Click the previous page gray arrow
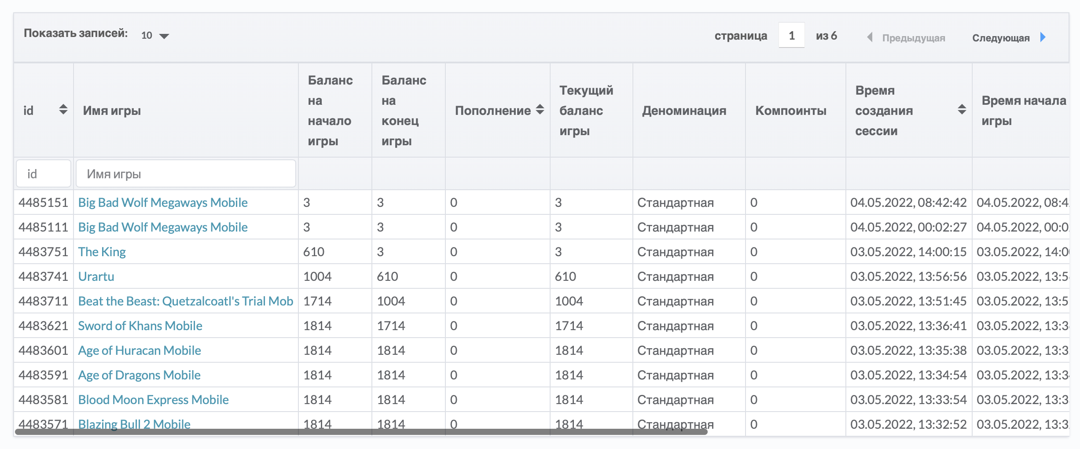 click(870, 37)
